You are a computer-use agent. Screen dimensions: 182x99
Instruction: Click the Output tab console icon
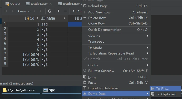point(7,4)
